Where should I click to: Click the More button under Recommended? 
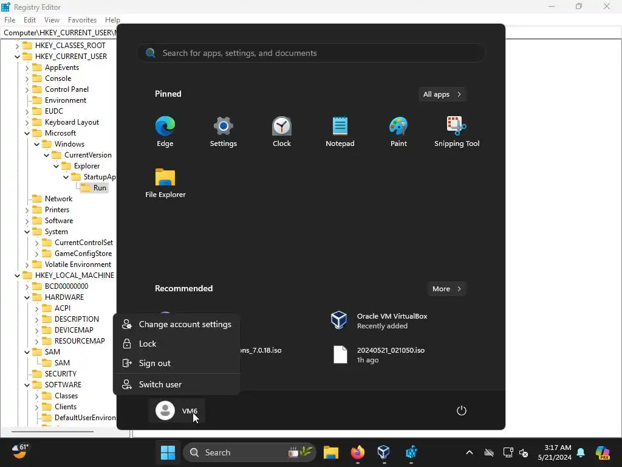click(x=446, y=289)
